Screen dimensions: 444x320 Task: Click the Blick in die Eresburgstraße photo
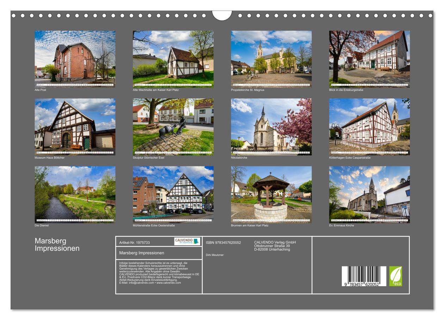point(369,59)
